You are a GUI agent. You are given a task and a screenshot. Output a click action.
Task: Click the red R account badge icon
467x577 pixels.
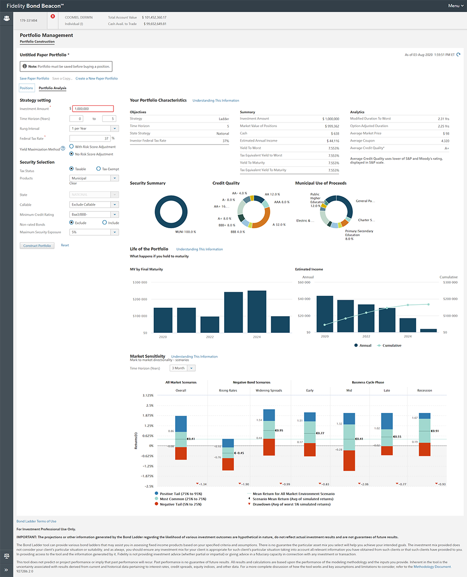53,16
